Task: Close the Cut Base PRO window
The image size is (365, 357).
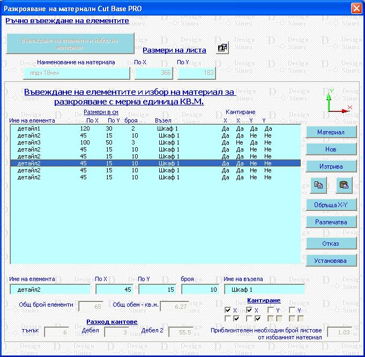Action: [x=356, y=9]
